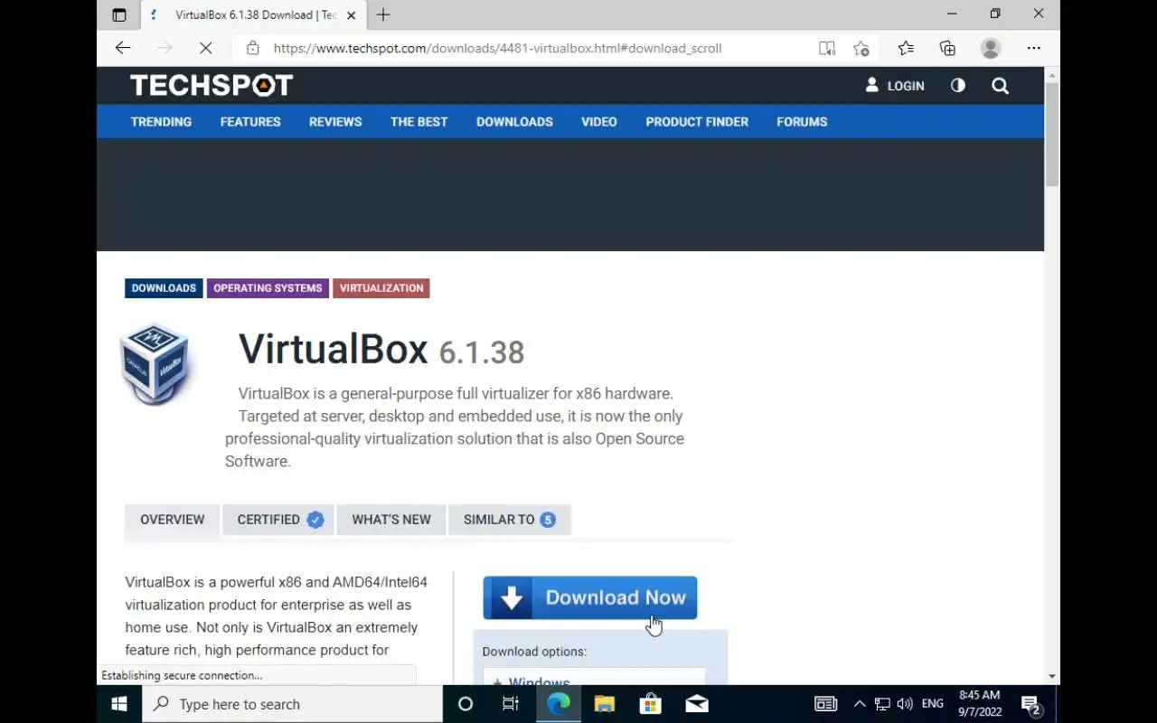Click the address bar URL
This screenshot has height=723, width=1157.
tap(497, 48)
